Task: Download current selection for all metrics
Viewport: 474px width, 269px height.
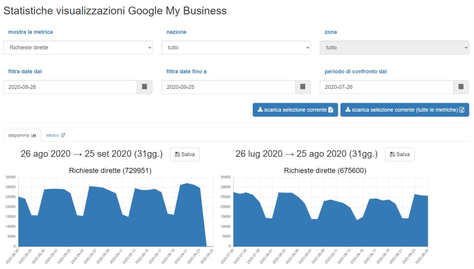Action: coord(404,110)
